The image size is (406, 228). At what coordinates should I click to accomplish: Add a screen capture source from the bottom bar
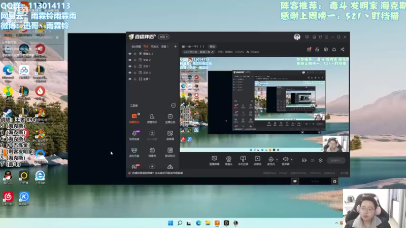[x=214, y=161]
